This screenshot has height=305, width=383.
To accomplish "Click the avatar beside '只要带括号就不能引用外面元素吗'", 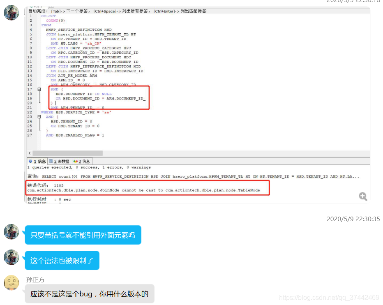I will click(11, 231).
